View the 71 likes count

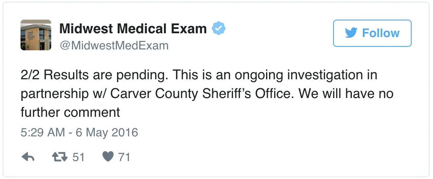pos(124,157)
